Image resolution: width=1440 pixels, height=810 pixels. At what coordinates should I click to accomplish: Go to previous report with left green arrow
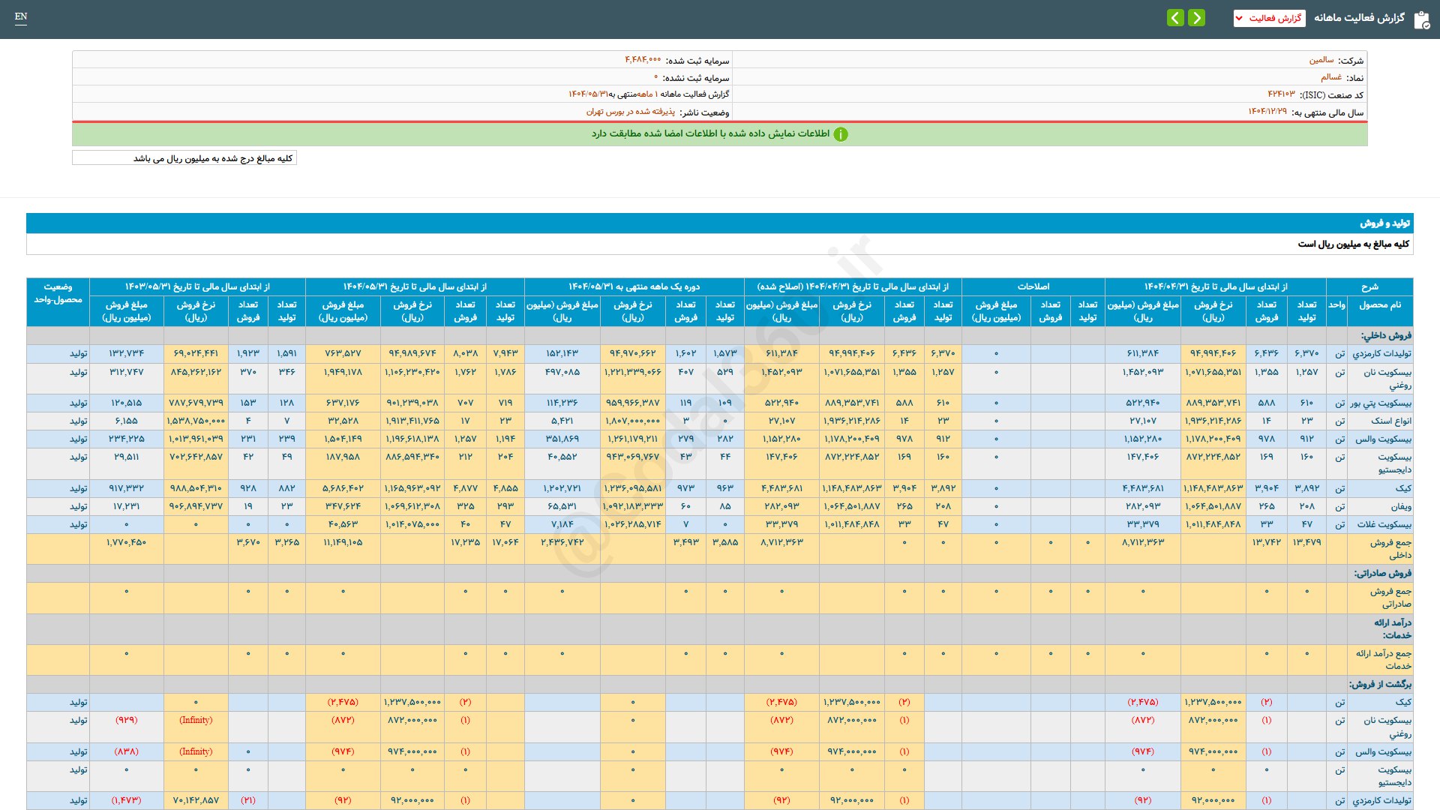1175,18
